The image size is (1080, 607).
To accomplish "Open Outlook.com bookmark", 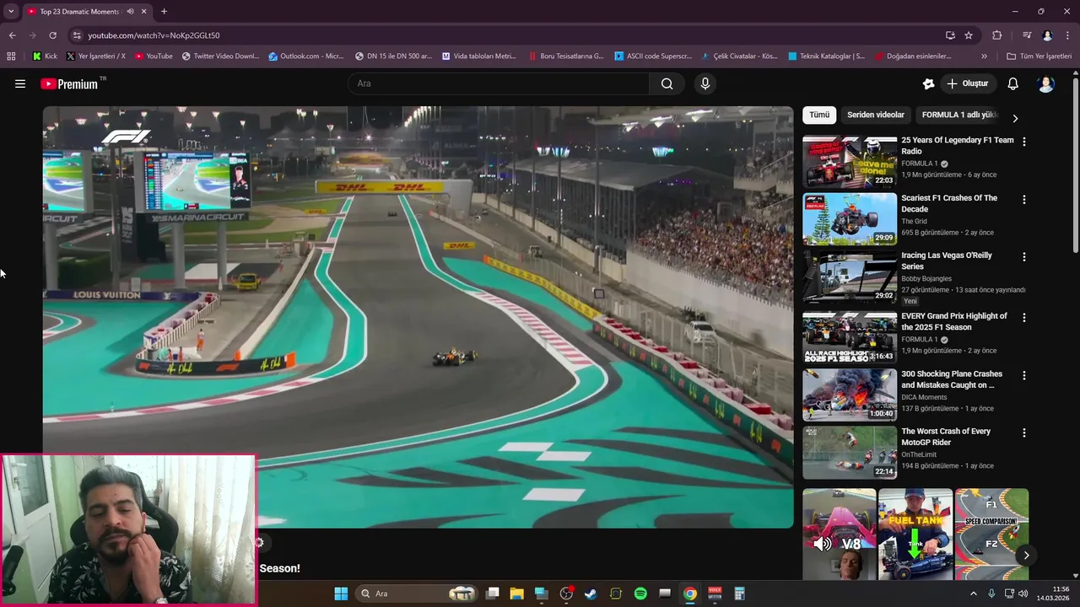I will pyautogui.click(x=306, y=56).
